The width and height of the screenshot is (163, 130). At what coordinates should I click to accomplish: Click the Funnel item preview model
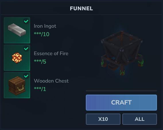coord(122,53)
